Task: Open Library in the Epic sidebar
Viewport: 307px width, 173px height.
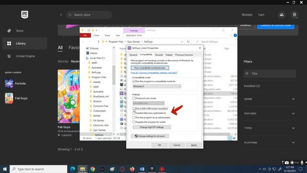Action: 24,43
